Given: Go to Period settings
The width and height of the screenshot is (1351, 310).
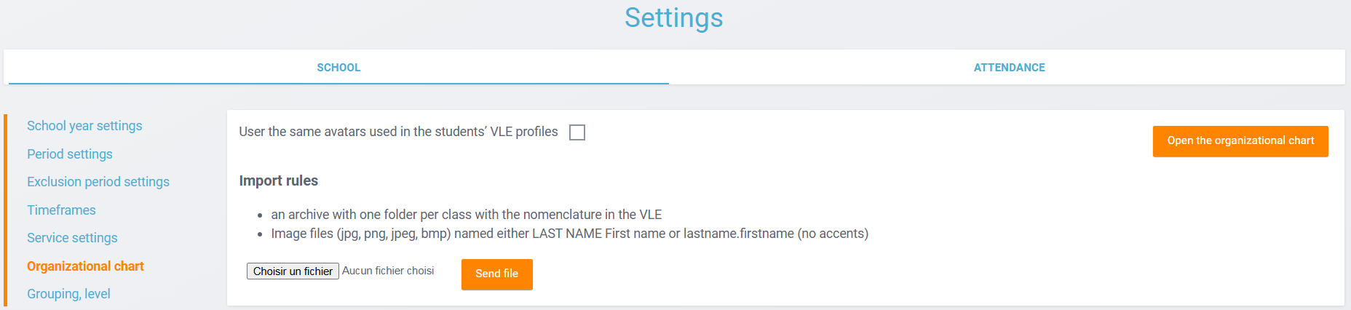Looking at the screenshot, I should 70,154.
